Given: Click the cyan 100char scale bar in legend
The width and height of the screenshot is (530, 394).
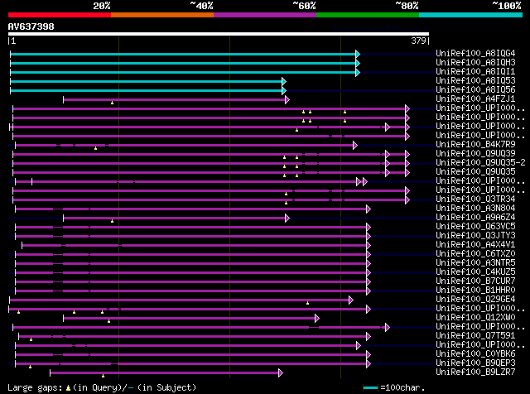Looking at the screenshot, I should click(370, 388).
